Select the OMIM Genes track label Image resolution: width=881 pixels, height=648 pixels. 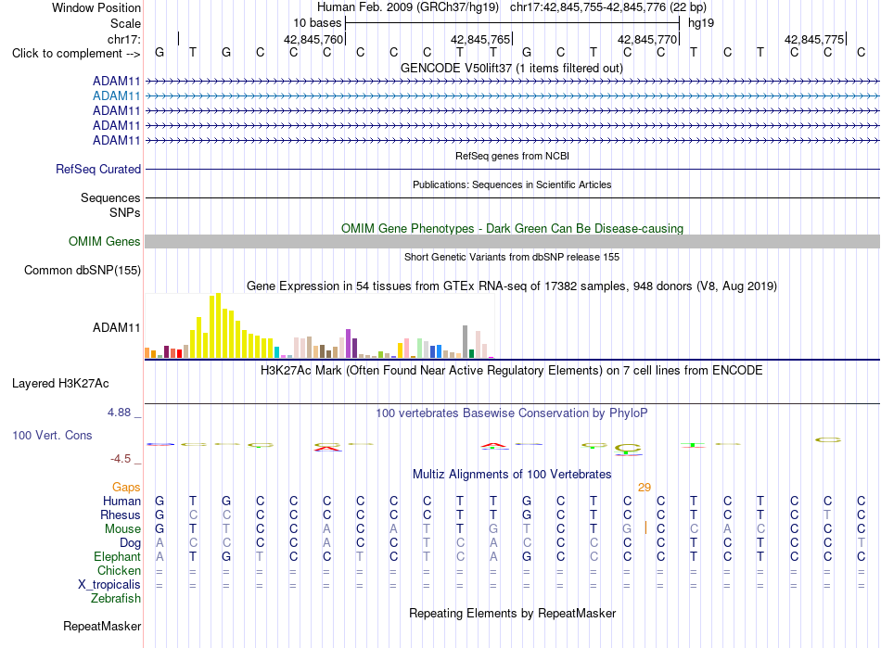point(105,241)
